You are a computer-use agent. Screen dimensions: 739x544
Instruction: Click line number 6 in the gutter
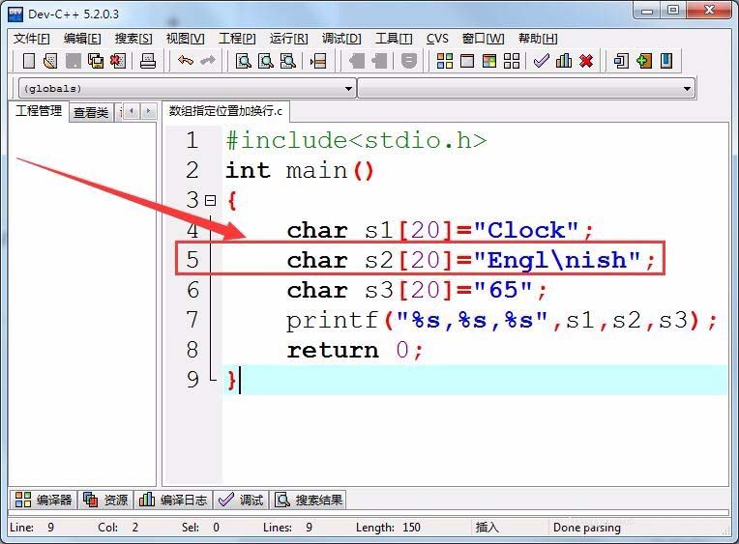(x=192, y=290)
